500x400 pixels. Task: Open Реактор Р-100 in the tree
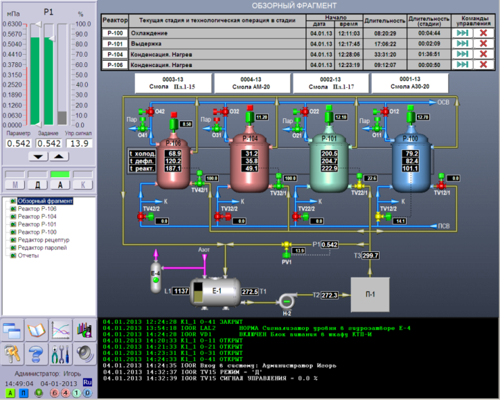[37, 232]
